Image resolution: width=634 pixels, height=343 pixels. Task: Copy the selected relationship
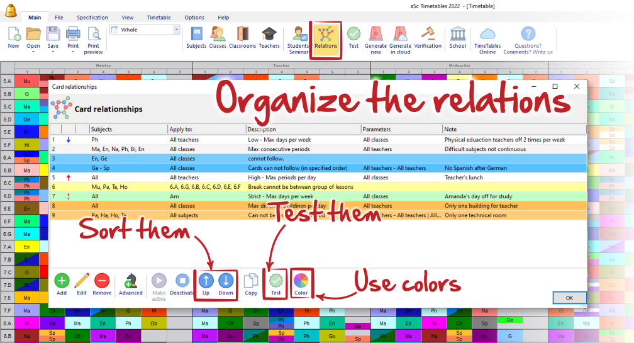[251, 284]
